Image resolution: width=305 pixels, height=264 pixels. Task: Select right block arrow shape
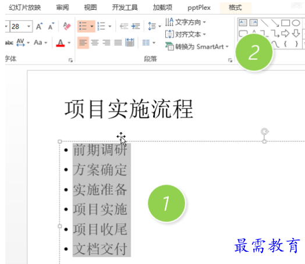click(285, 33)
